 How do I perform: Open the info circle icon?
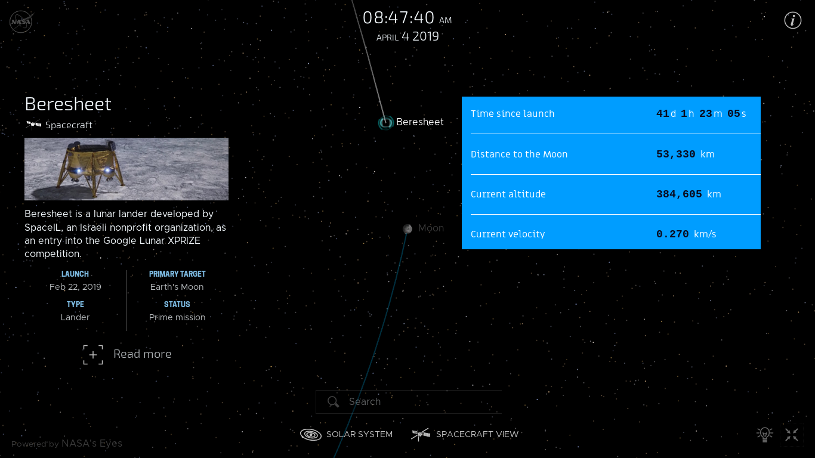tap(792, 20)
